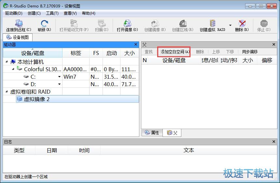Click the Open Image (打开镜像) icon
Image resolution: width=280 pixels, height=183 pixels.
(x=127, y=23)
